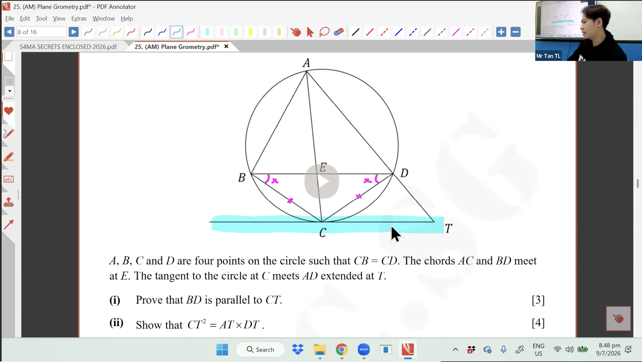Screen dimensions: 642x362
Task: Select the dashed magenta line tool
Action: click(470, 32)
